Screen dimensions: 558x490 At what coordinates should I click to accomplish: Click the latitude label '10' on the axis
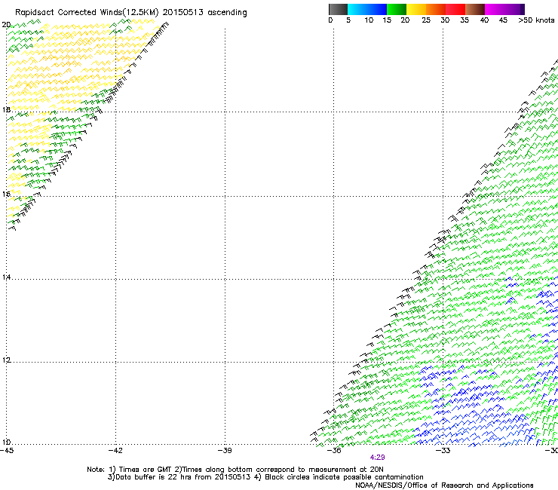6,443
